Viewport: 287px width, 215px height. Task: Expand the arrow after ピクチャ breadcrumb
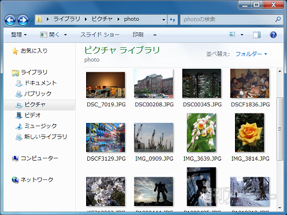pyautogui.click(x=118, y=19)
